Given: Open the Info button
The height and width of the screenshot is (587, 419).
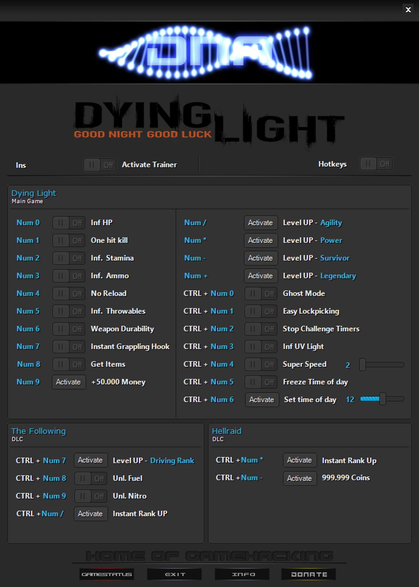Looking at the screenshot, I should point(242,574).
